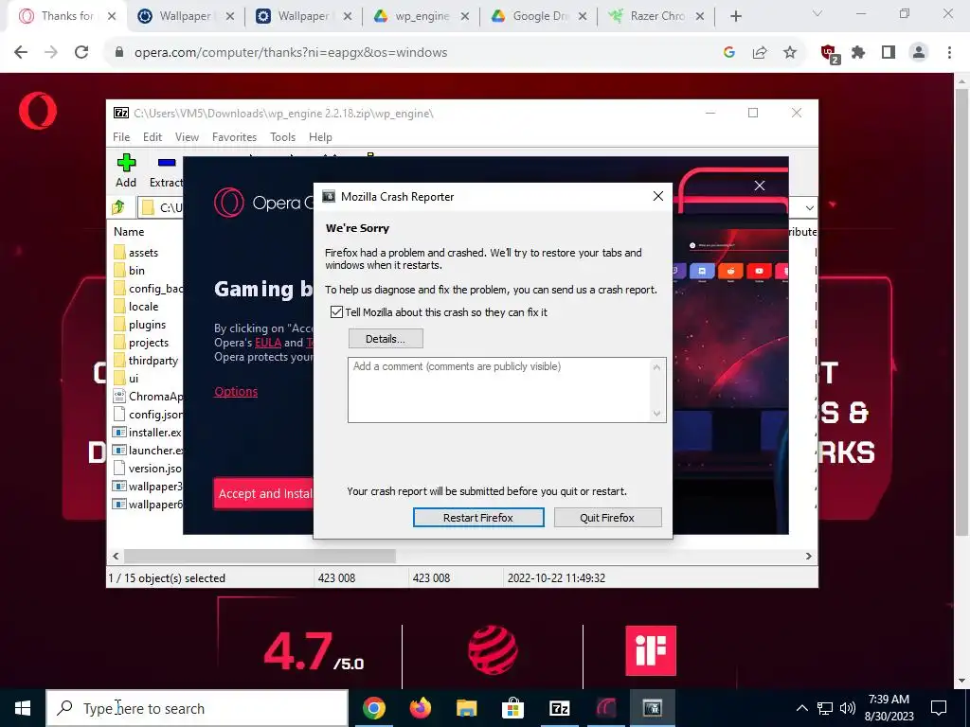Click 7-Zip horizontal scrollbar thumb

tap(260, 556)
